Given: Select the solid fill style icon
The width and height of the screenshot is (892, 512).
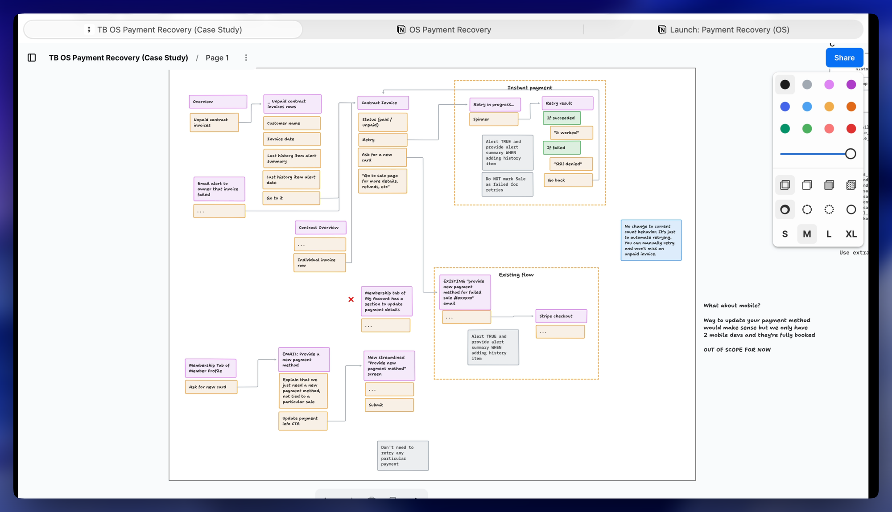Looking at the screenshot, I should (829, 185).
